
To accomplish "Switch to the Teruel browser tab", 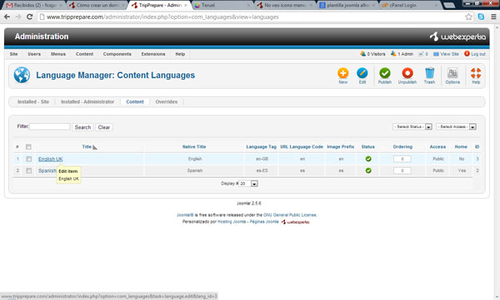I will pos(222,6).
